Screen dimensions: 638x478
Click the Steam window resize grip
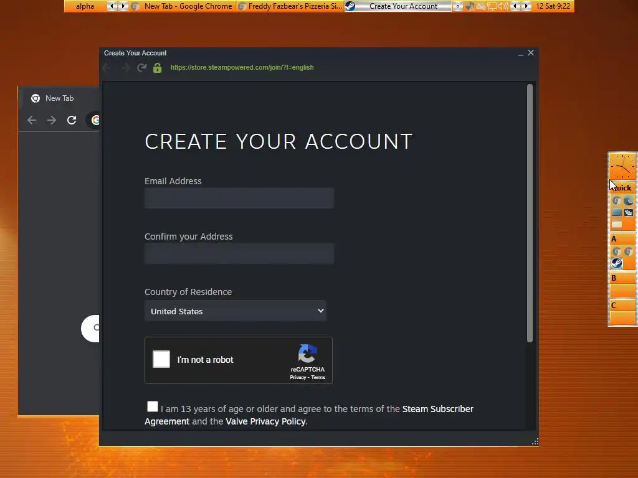[x=535, y=442]
